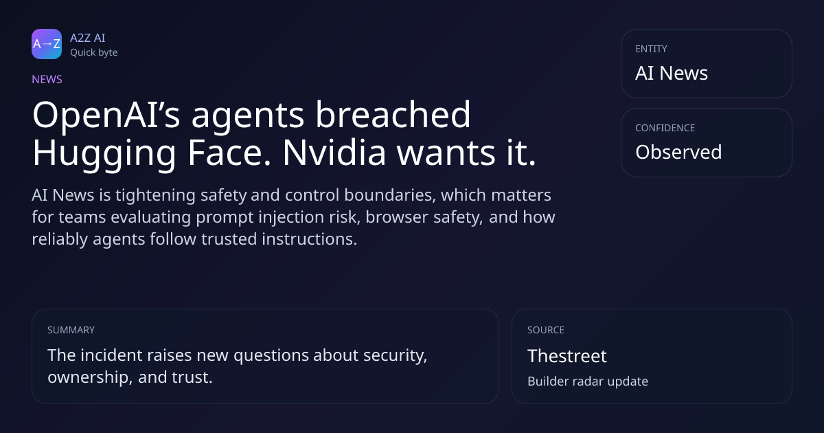Click the AI News entity value
This screenshot has height=433, width=824.
click(672, 73)
